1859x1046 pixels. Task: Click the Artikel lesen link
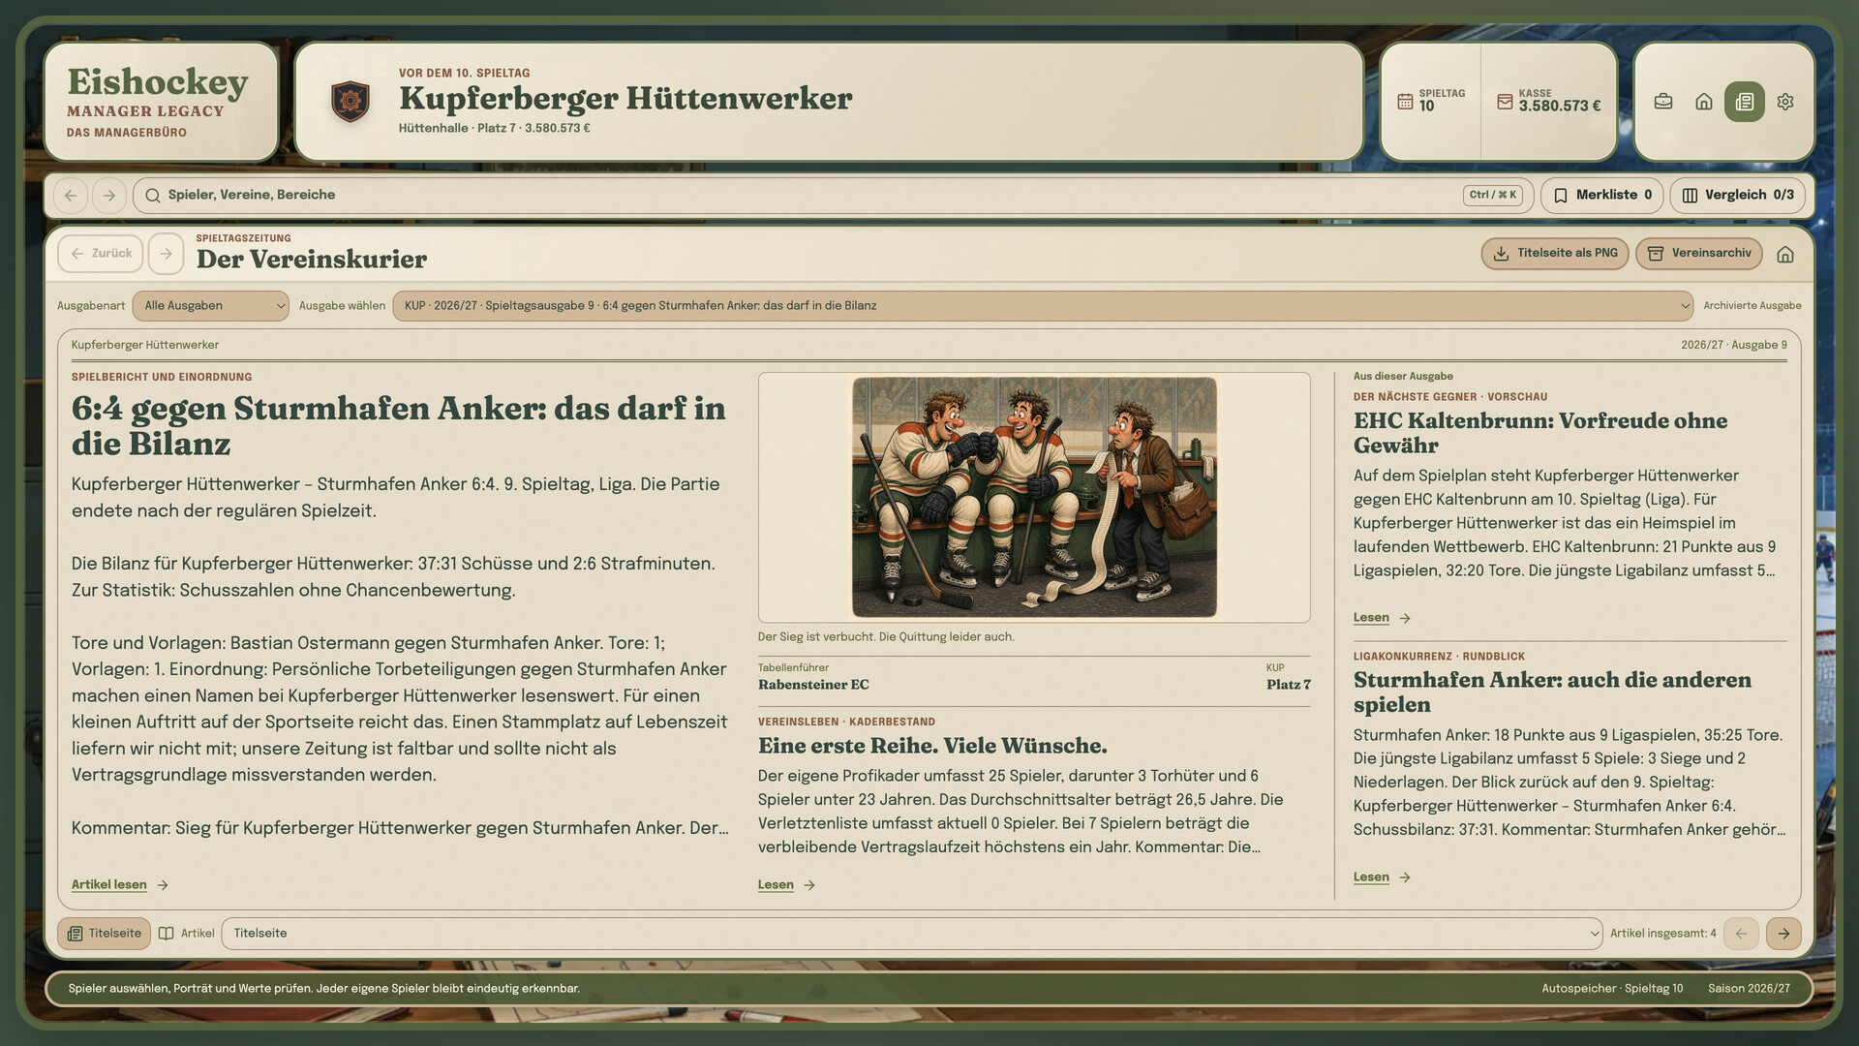coord(120,885)
